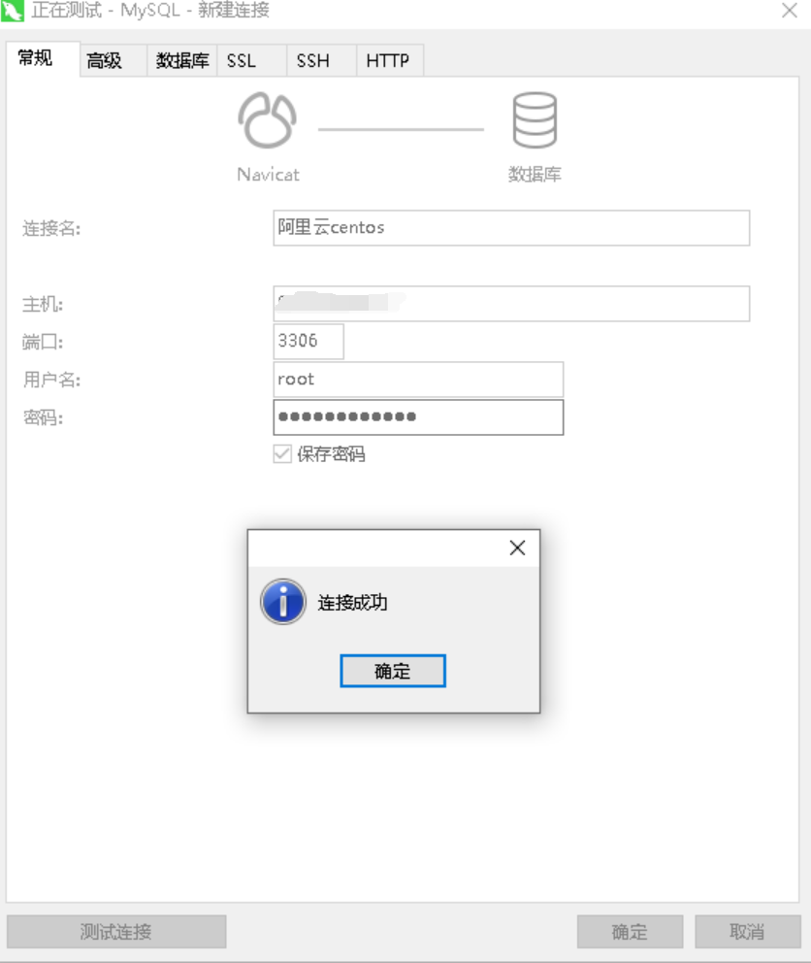Close the 新建连接 window

[x=790, y=11]
